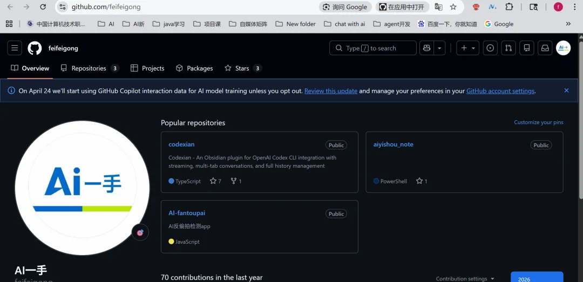Expand the Copilot dropdown arrow
Image resolution: width=583 pixels, height=282 pixels.
(440, 48)
